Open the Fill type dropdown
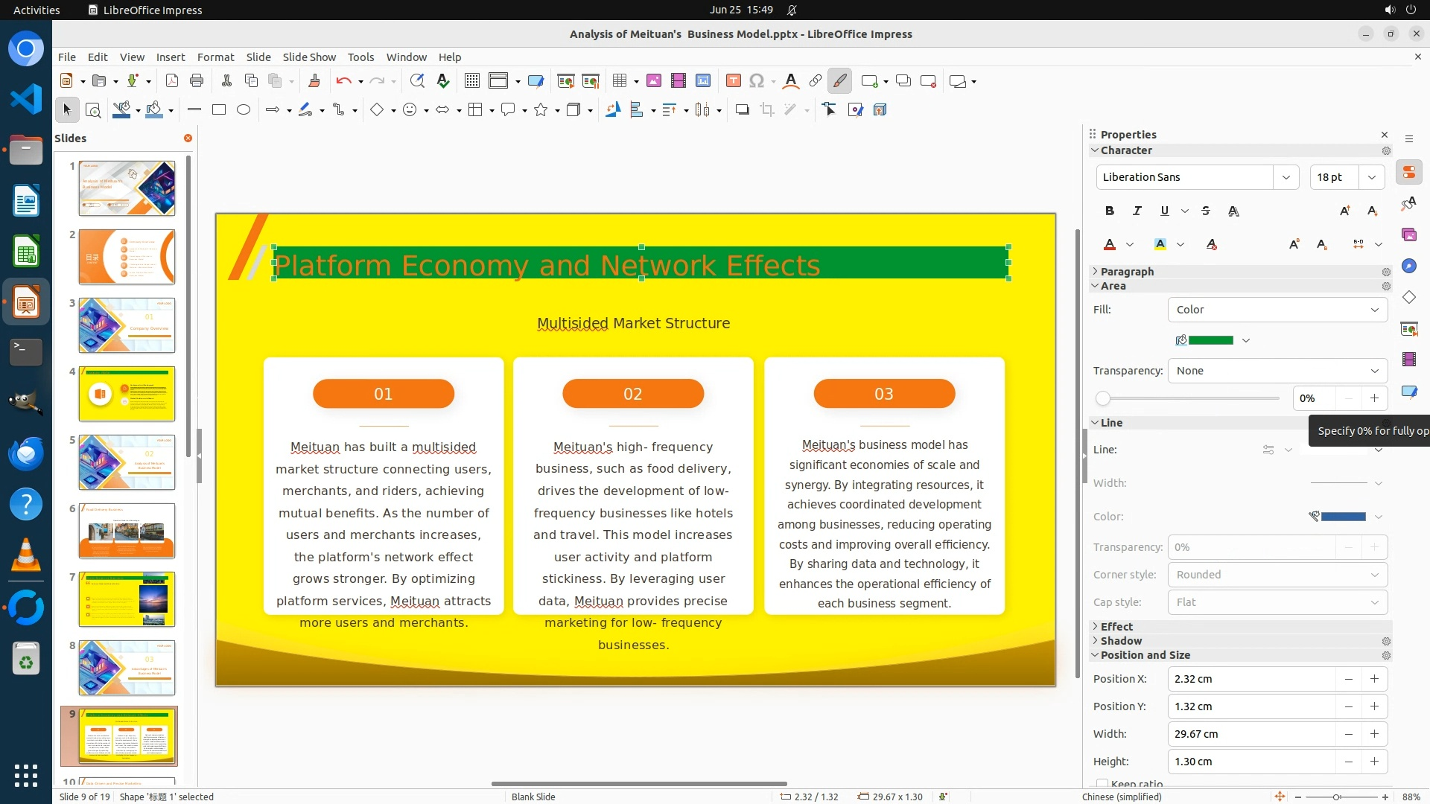Image resolution: width=1430 pixels, height=804 pixels. pyautogui.click(x=1277, y=310)
